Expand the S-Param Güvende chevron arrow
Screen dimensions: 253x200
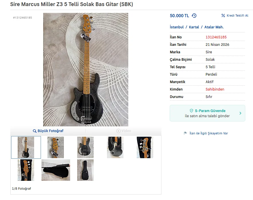[x=240, y=113]
